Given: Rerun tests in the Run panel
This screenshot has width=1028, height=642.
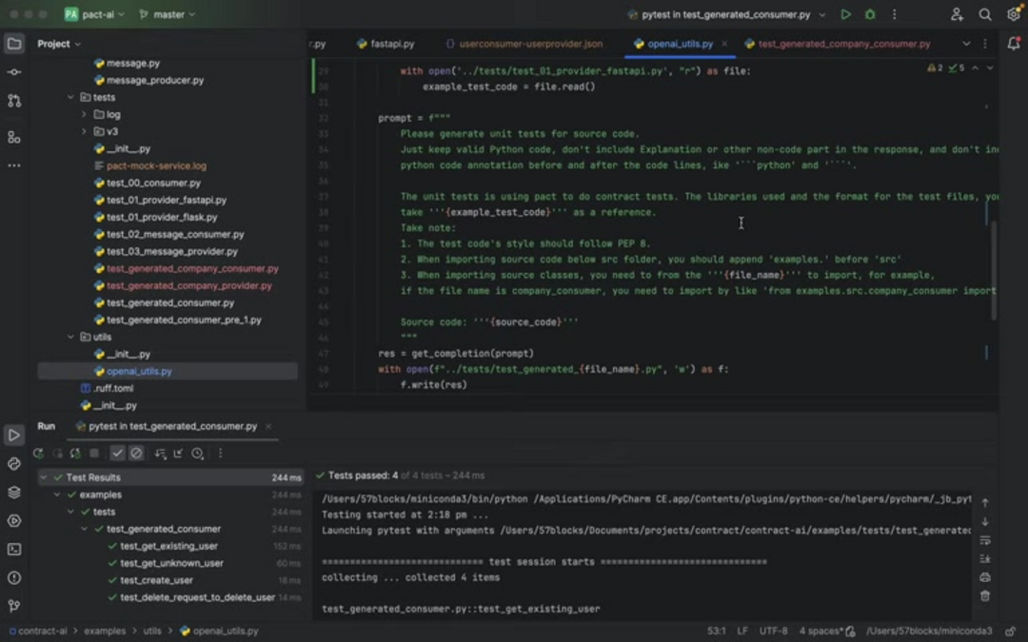Looking at the screenshot, I should [x=38, y=454].
